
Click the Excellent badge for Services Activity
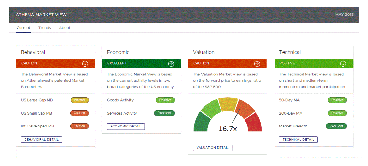tap(164, 113)
